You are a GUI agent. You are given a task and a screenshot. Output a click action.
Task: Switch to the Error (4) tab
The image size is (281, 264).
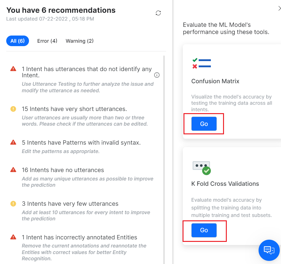coord(47,41)
